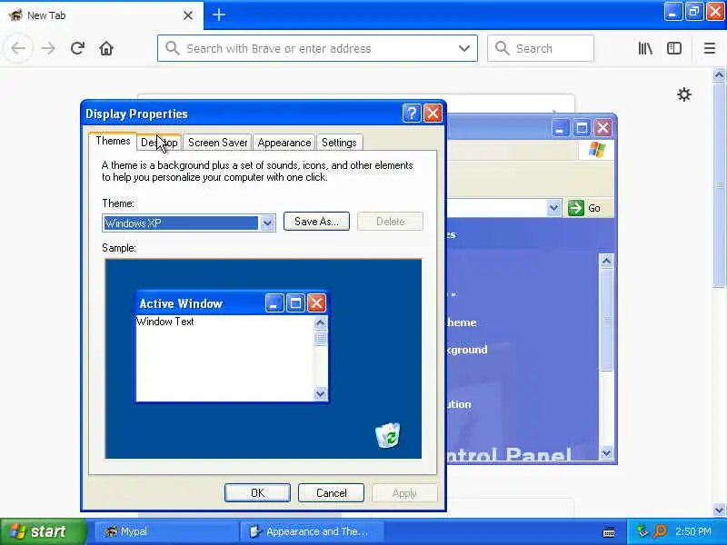Switch to the Settings tab
The image size is (727, 545).
(339, 143)
